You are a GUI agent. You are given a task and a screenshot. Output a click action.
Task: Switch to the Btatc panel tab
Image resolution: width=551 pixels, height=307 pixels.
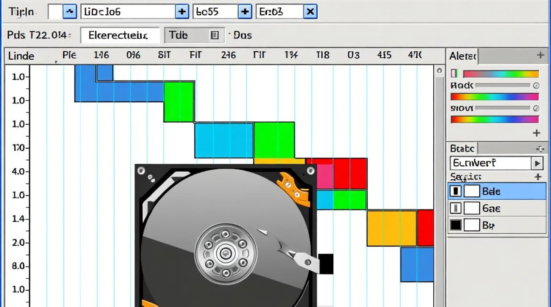pos(462,148)
